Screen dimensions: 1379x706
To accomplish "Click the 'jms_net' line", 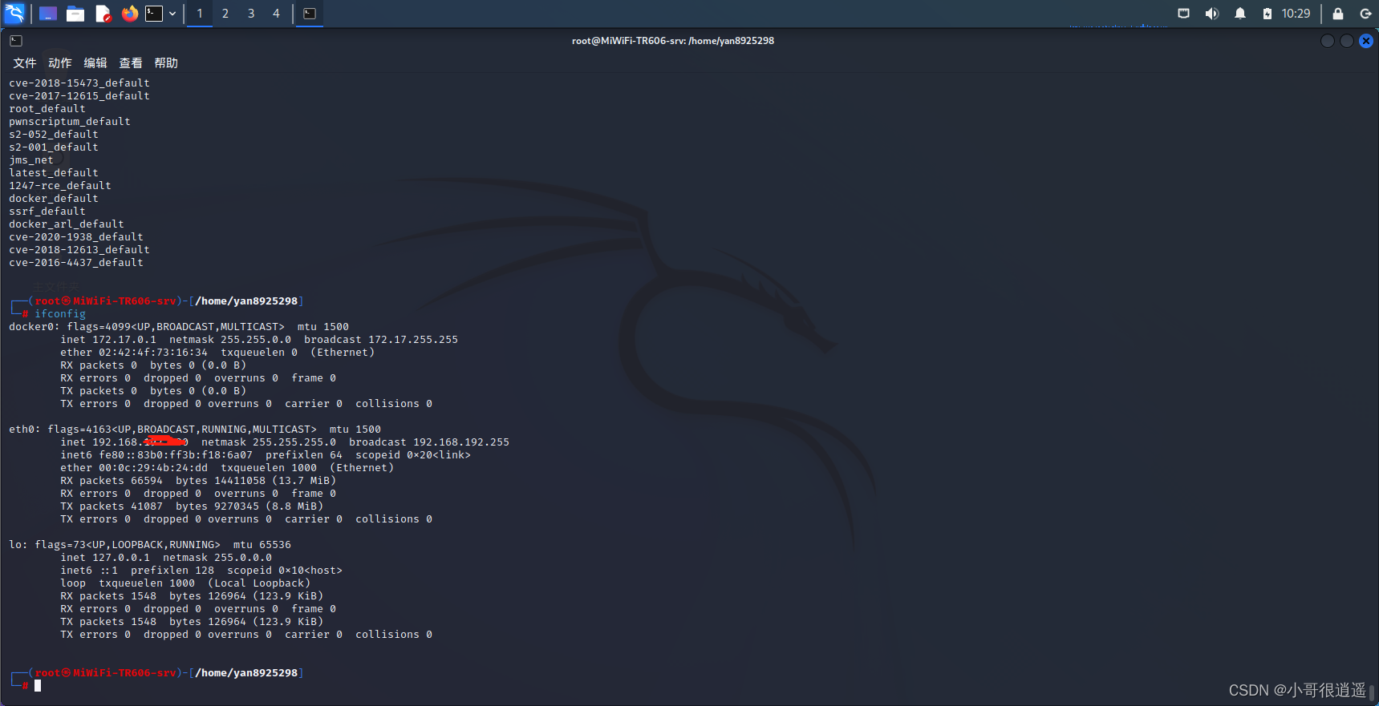I will pyautogui.click(x=31, y=160).
